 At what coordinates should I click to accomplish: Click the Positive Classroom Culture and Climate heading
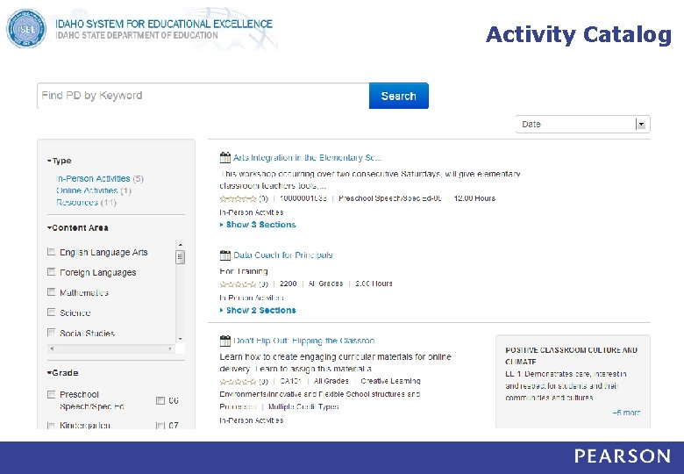571,355
